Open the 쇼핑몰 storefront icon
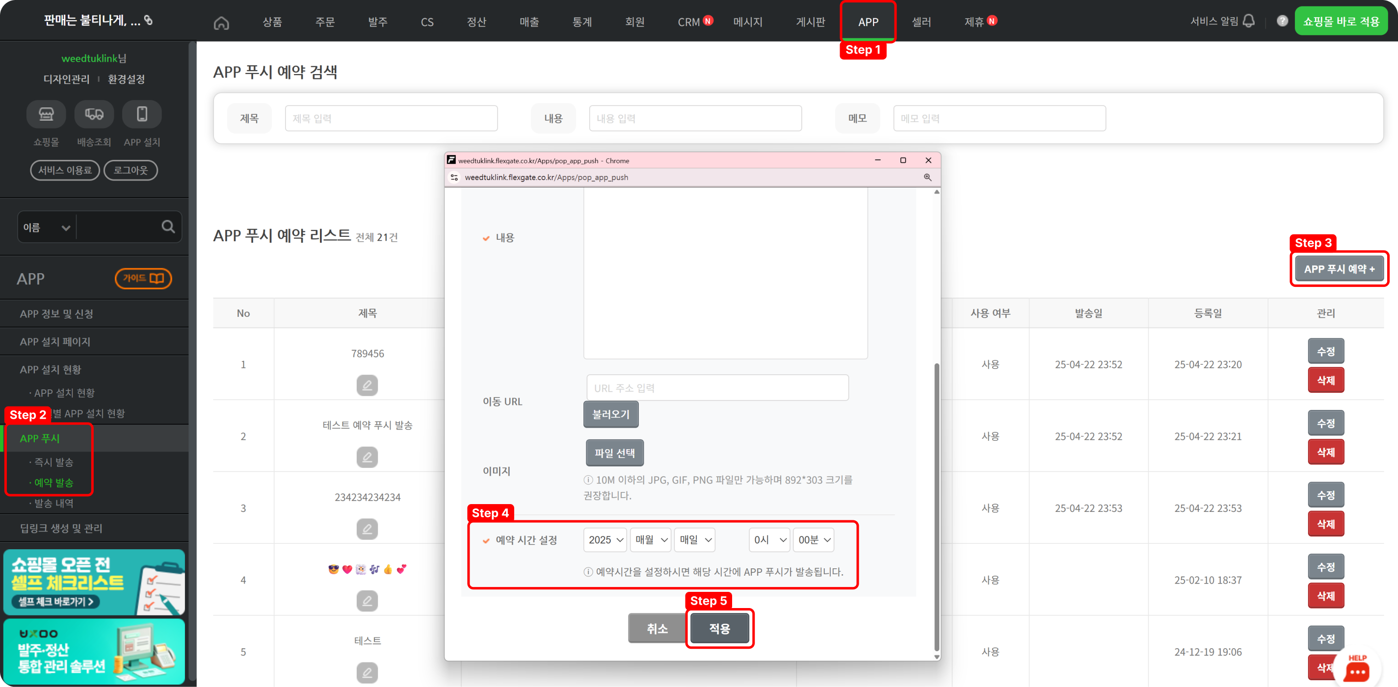1398x687 pixels. (x=46, y=114)
